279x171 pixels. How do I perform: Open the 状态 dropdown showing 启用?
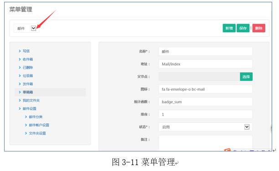[206, 127]
